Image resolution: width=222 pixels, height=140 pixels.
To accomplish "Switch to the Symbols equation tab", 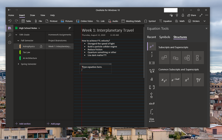I will (x=165, y=37).
